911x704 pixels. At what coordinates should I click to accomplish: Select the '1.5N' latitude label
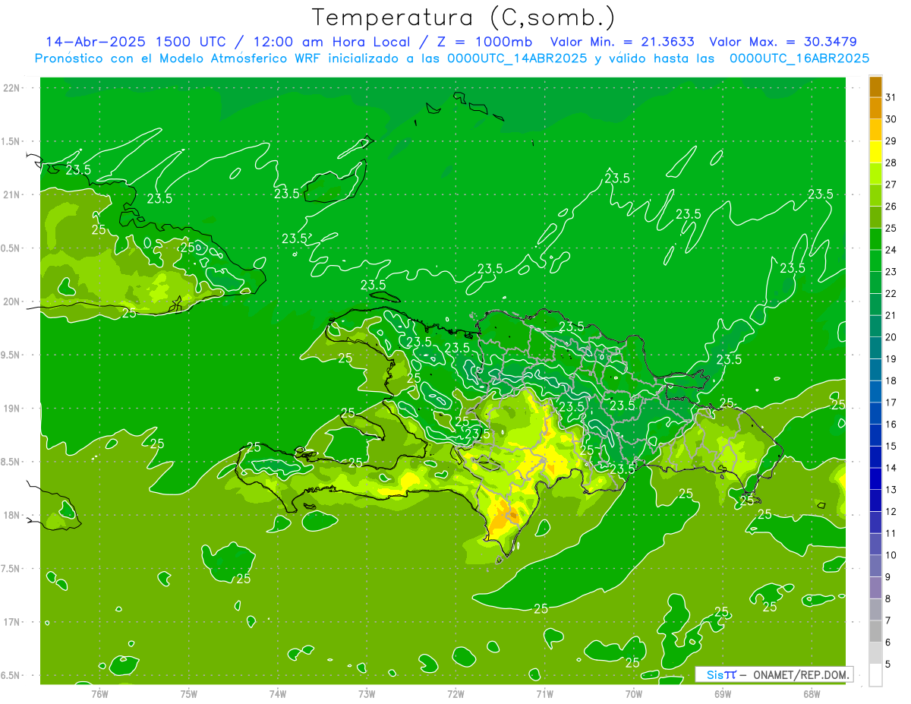[12, 141]
